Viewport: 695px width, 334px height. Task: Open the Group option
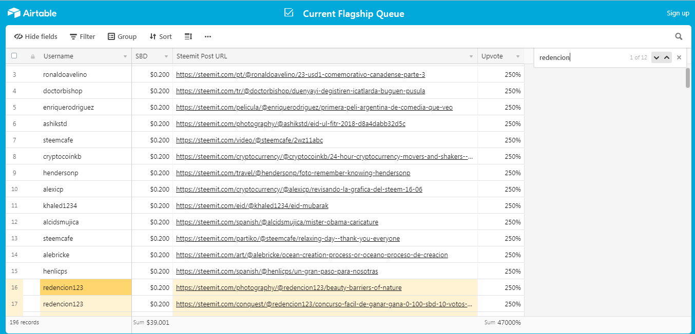click(122, 36)
